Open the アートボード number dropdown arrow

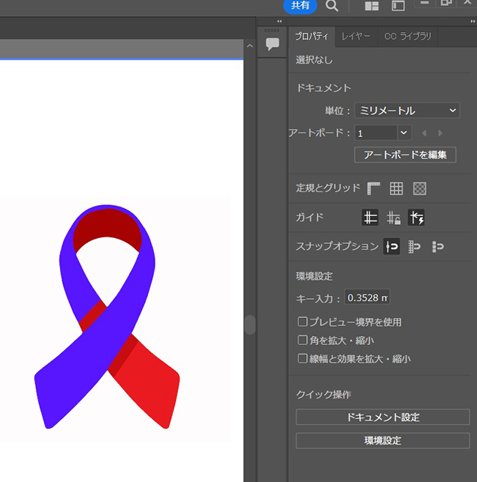(x=404, y=133)
